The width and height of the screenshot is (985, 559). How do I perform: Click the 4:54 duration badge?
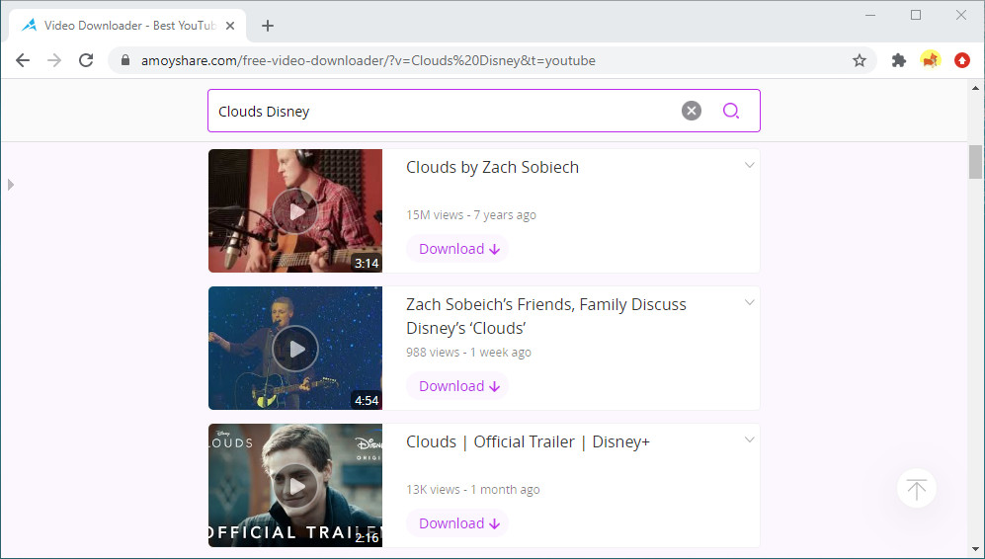(367, 400)
